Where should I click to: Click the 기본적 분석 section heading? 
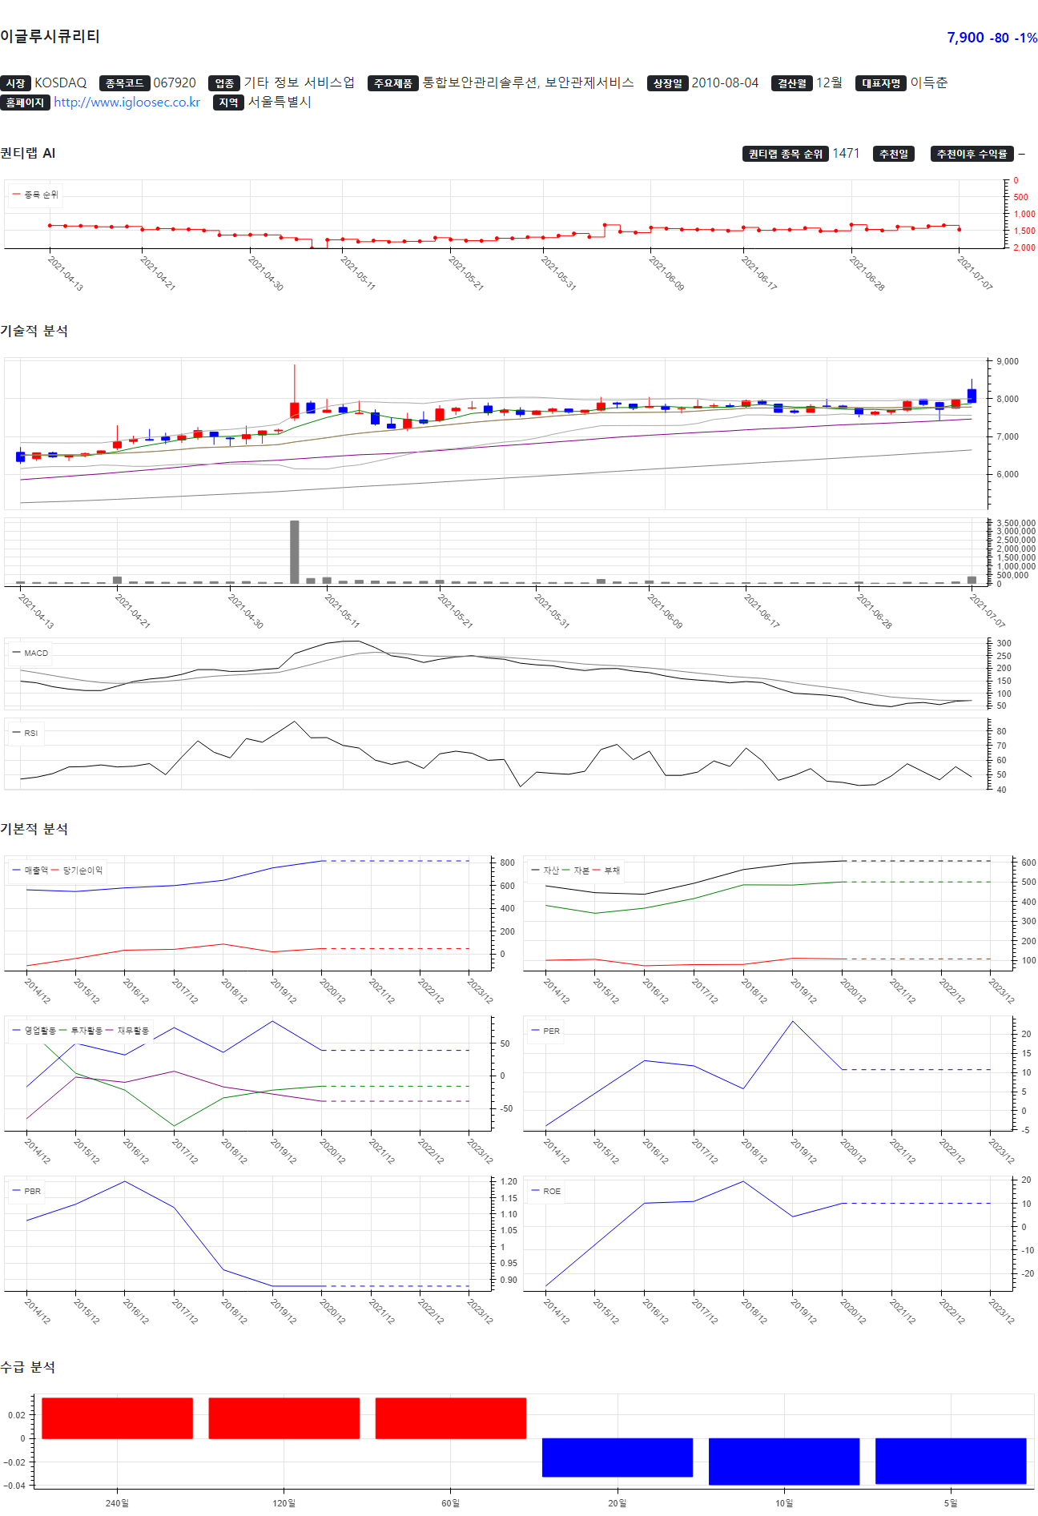tap(34, 829)
